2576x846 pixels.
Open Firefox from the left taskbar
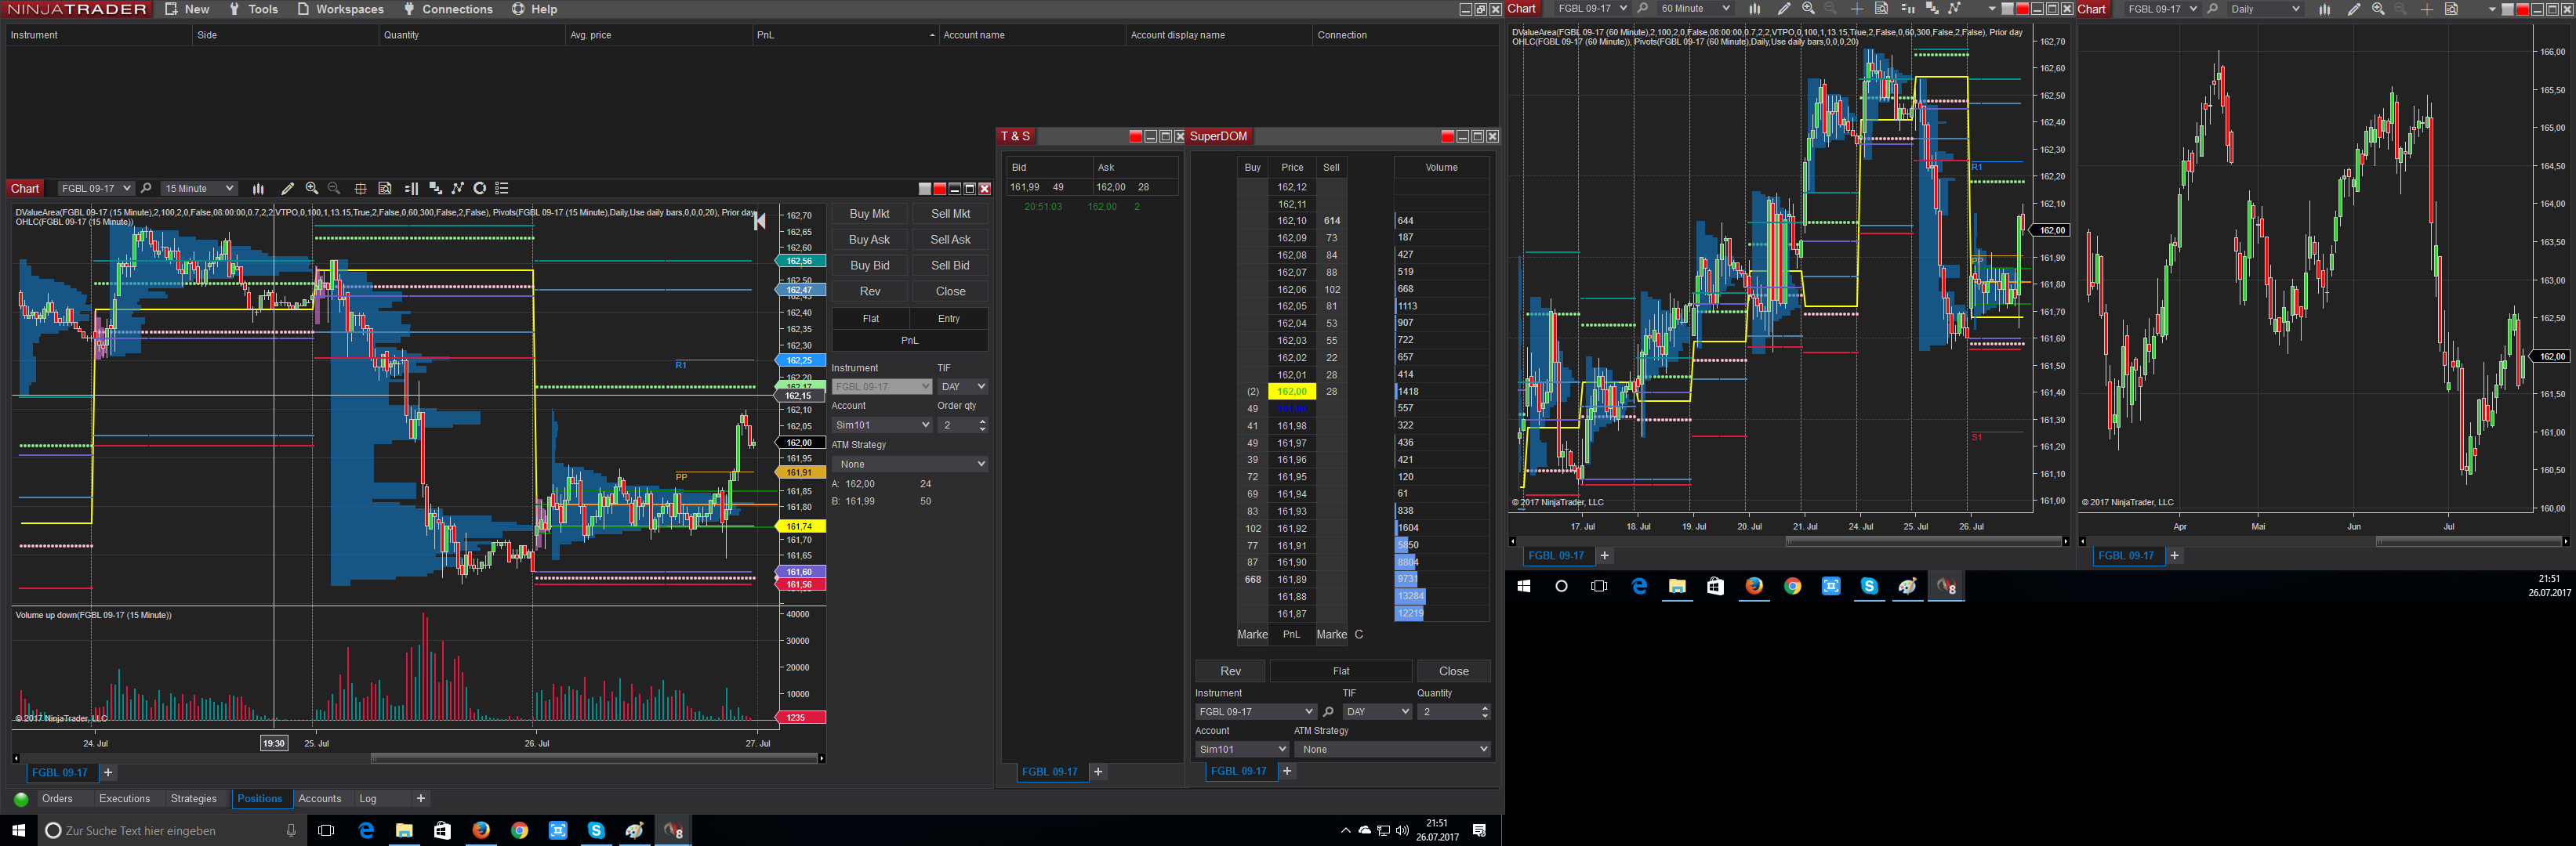tap(481, 830)
